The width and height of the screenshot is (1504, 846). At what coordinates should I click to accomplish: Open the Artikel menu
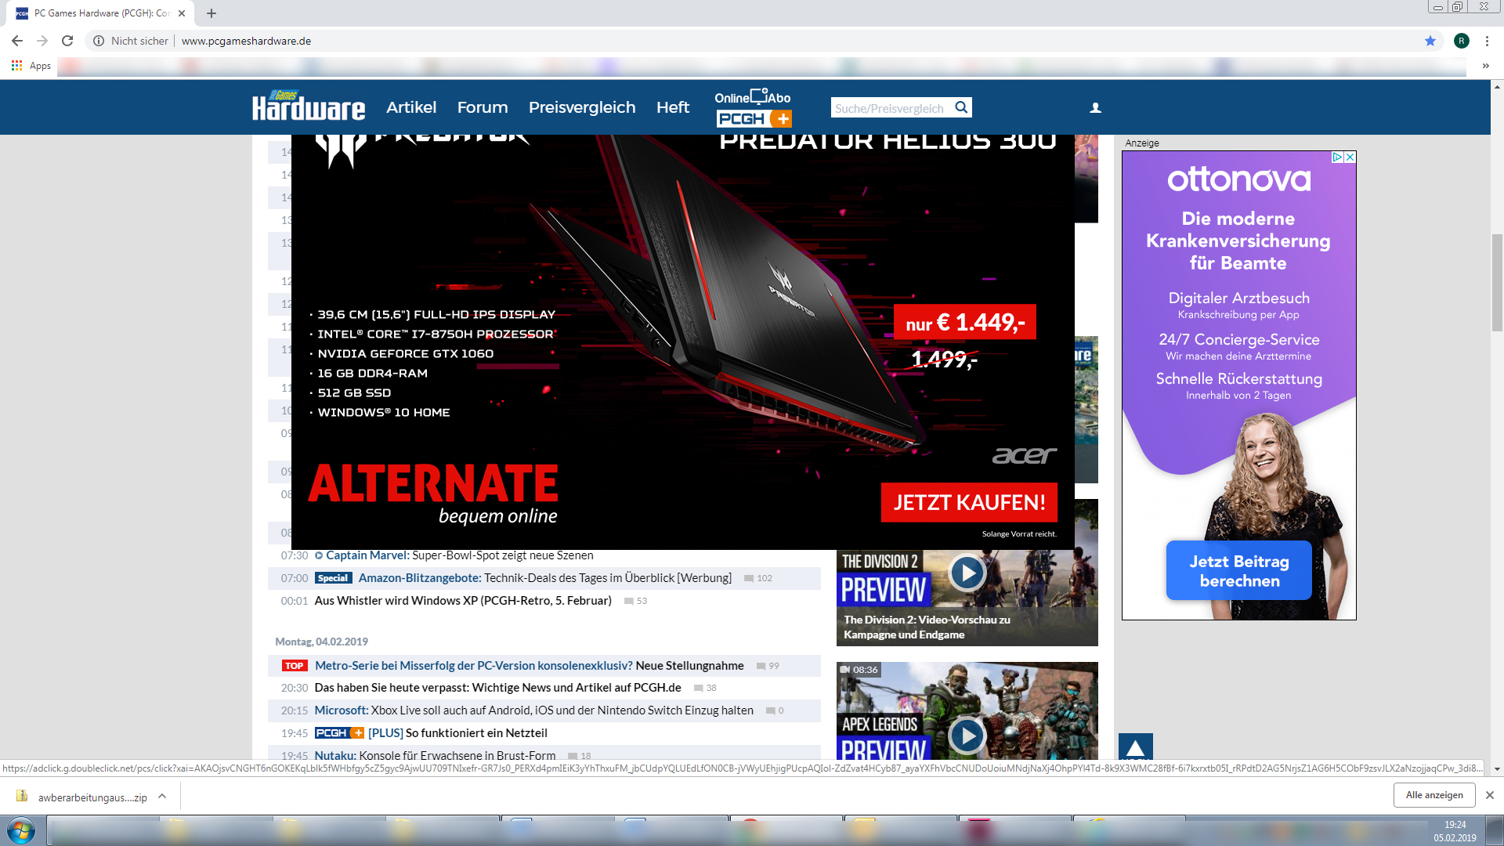411,107
